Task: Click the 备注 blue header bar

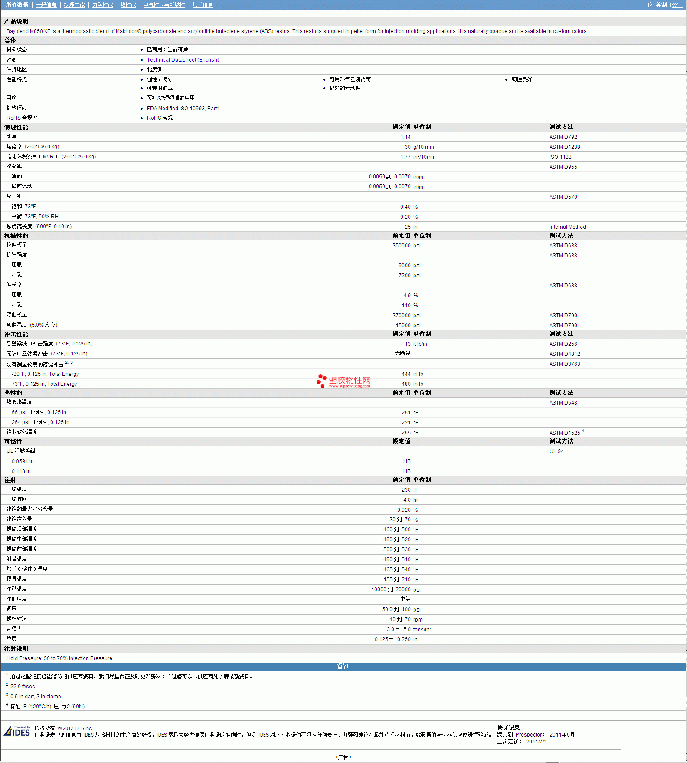Action: tap(343, 666)
